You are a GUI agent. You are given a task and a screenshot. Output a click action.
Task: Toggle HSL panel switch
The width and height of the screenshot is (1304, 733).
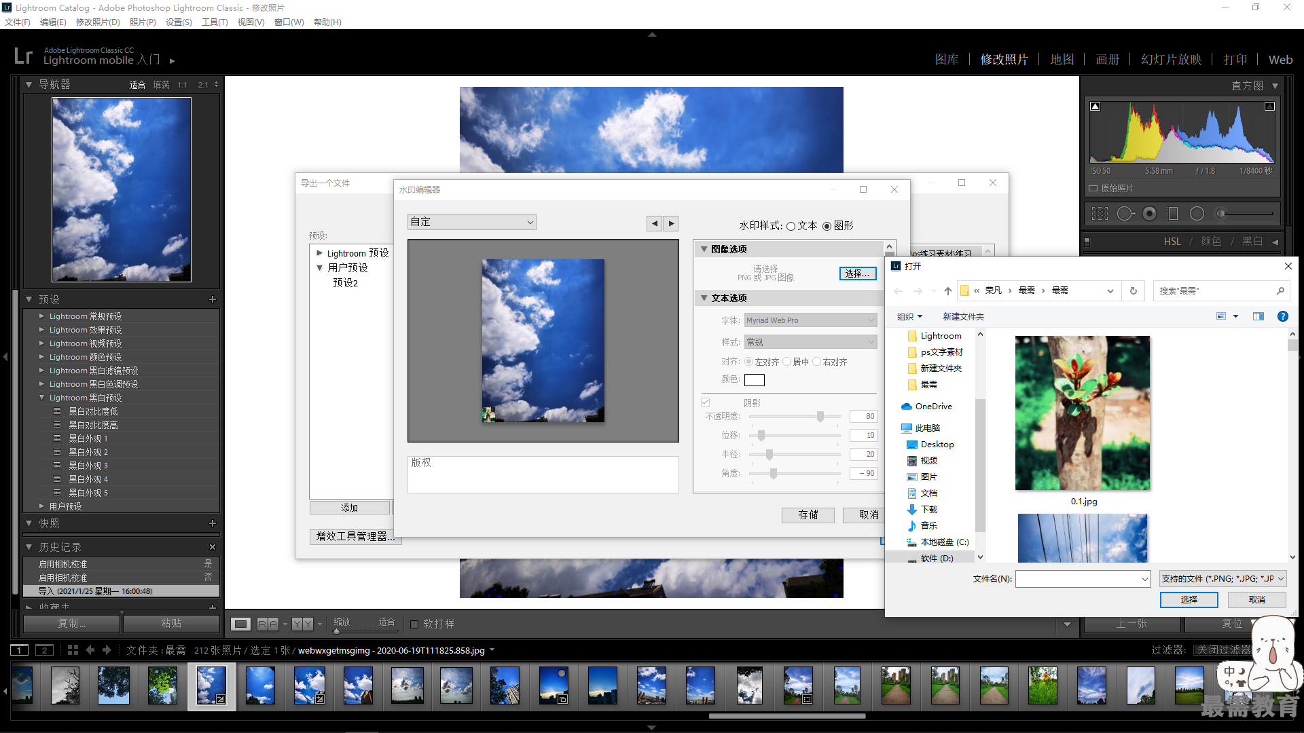1087,242
